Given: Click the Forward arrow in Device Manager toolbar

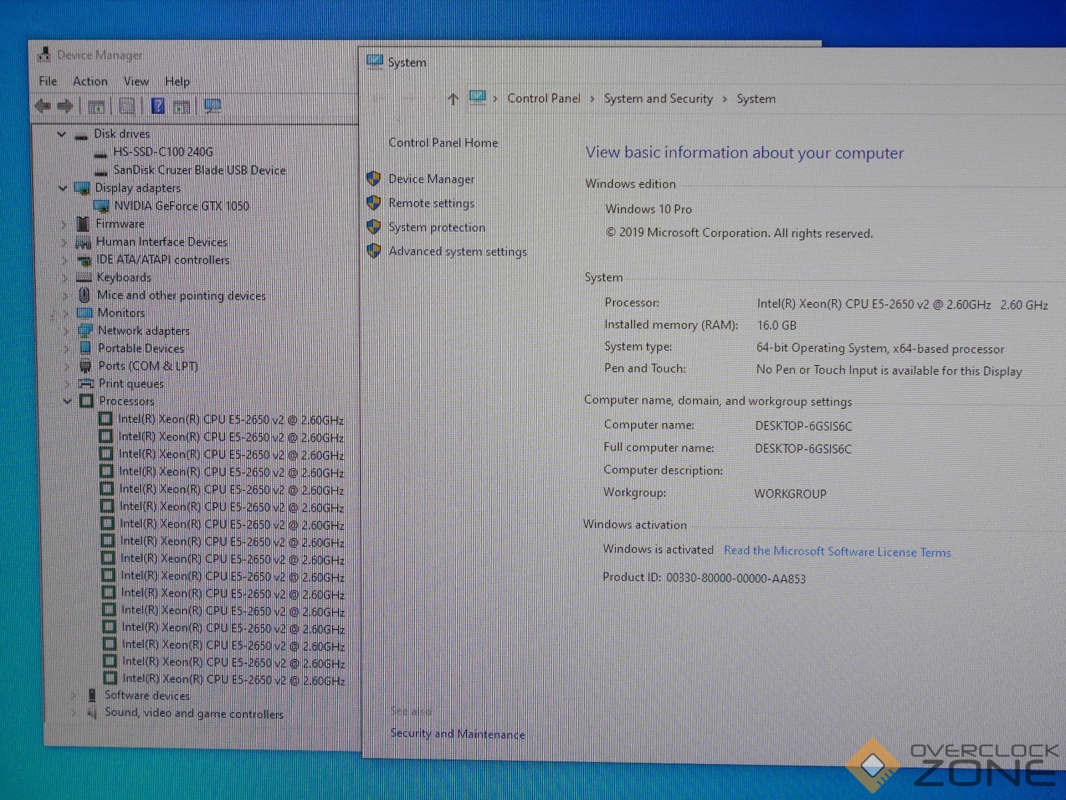Looking at the screenshot, I should [x=65, y=106].
